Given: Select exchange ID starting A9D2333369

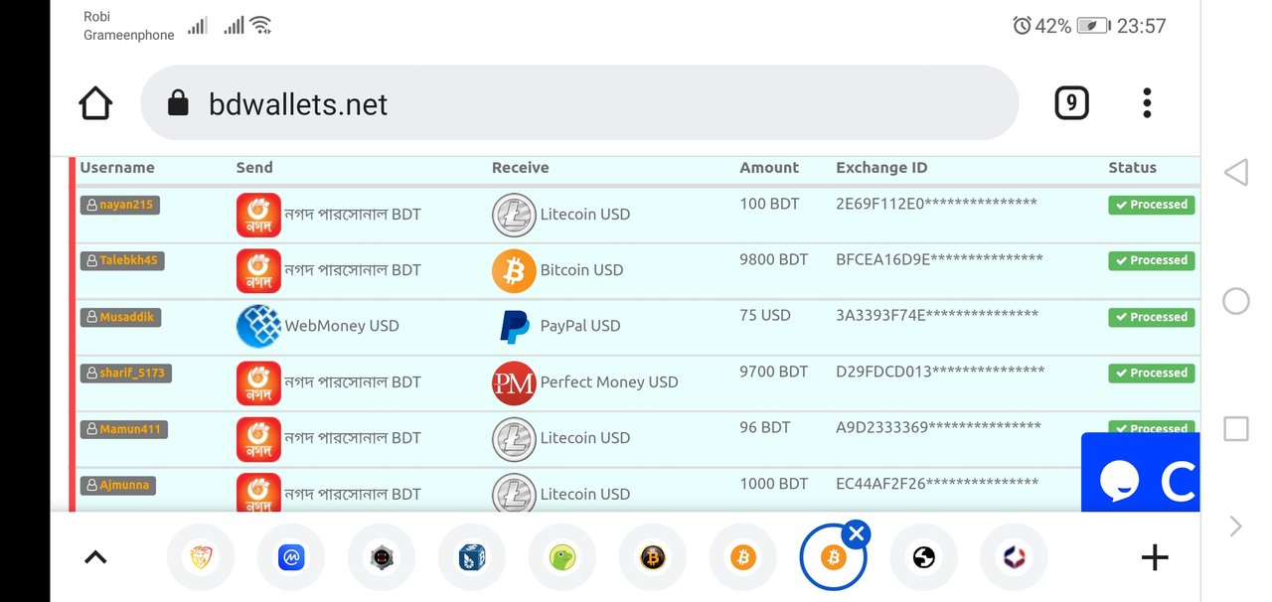Looking at the screenshot, I should [x=938, y=427].
